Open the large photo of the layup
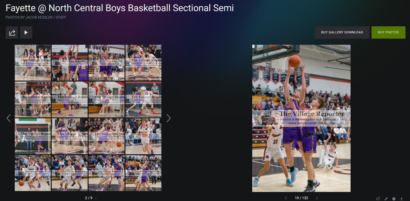This screenshot has width=410, height=201. (x=301, y=118)
